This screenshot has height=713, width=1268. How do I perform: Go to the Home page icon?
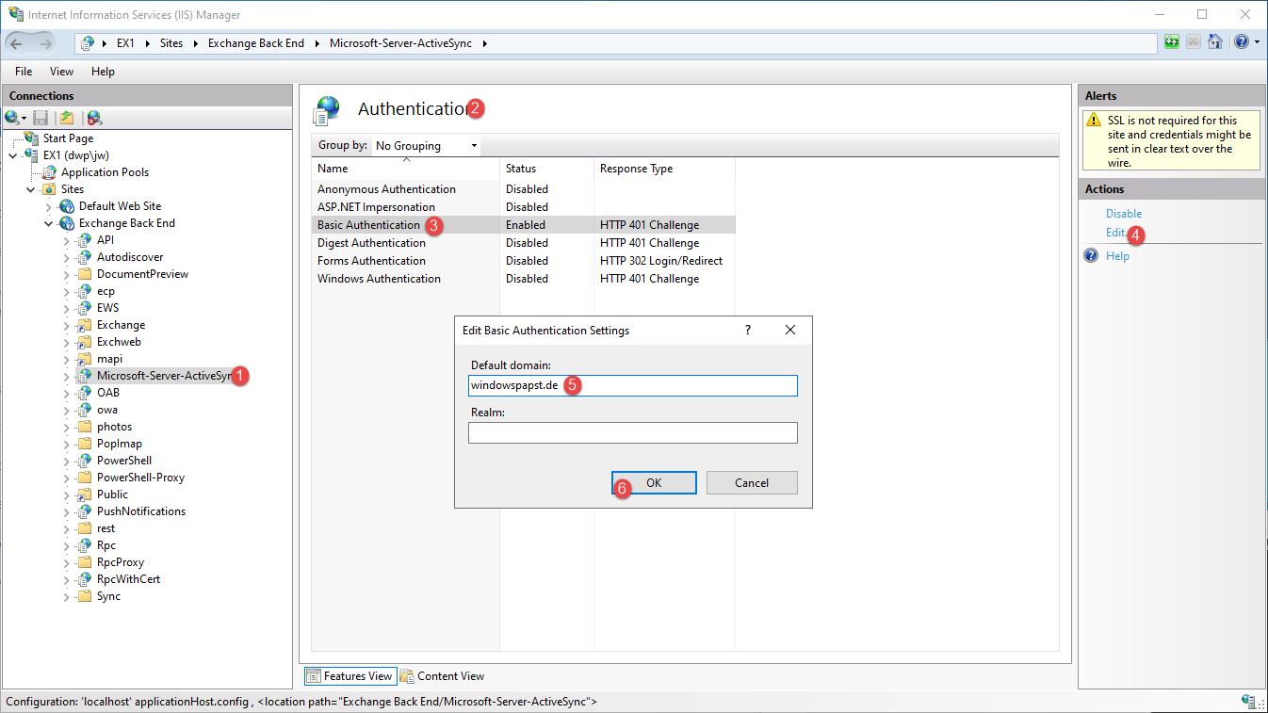[1215, 41]
